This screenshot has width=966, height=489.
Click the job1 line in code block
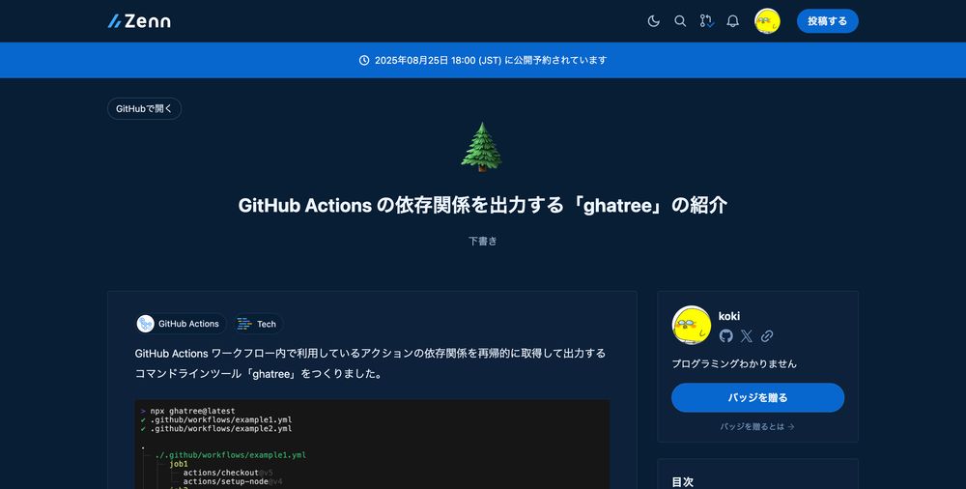click(179, 464)
